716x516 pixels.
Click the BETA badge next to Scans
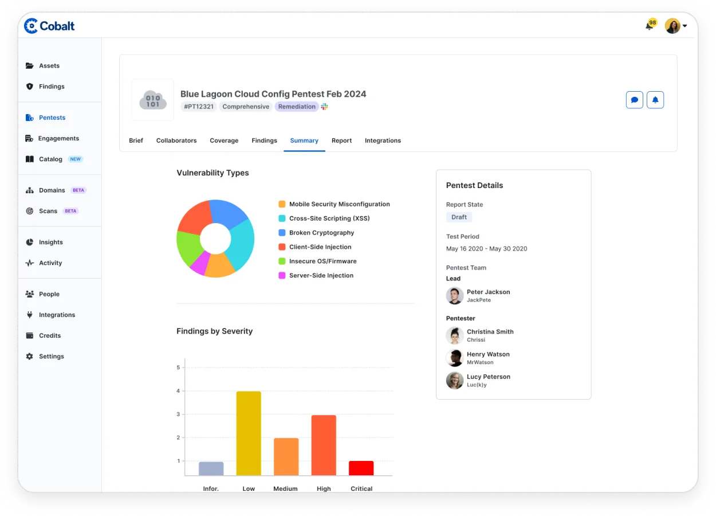[70, 211]
